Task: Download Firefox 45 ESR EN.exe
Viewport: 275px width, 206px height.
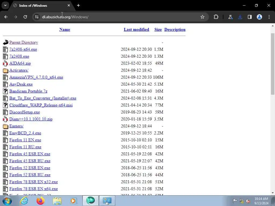Action: click(x=30, y=154)
